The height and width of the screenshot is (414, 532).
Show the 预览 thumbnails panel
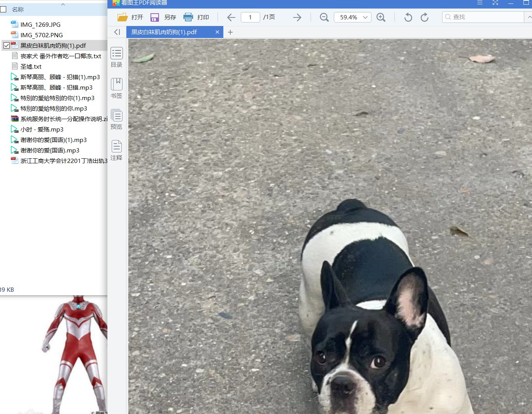point(116,119)
